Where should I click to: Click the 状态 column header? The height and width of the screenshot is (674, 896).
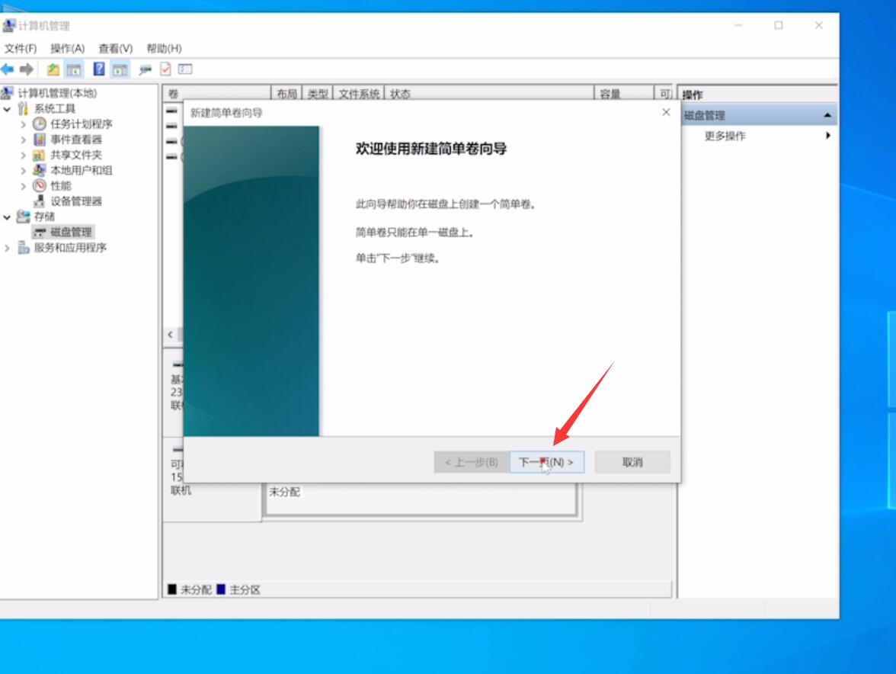(x=490, y=93)
